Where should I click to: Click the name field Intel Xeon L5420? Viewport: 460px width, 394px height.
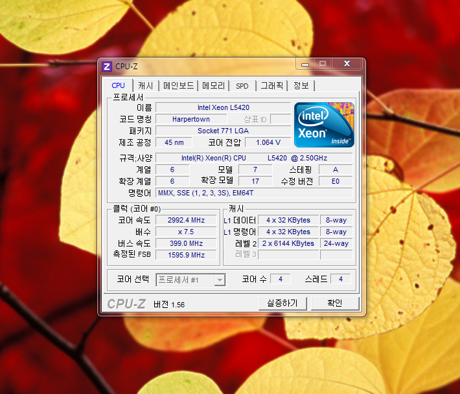point(224,107)
